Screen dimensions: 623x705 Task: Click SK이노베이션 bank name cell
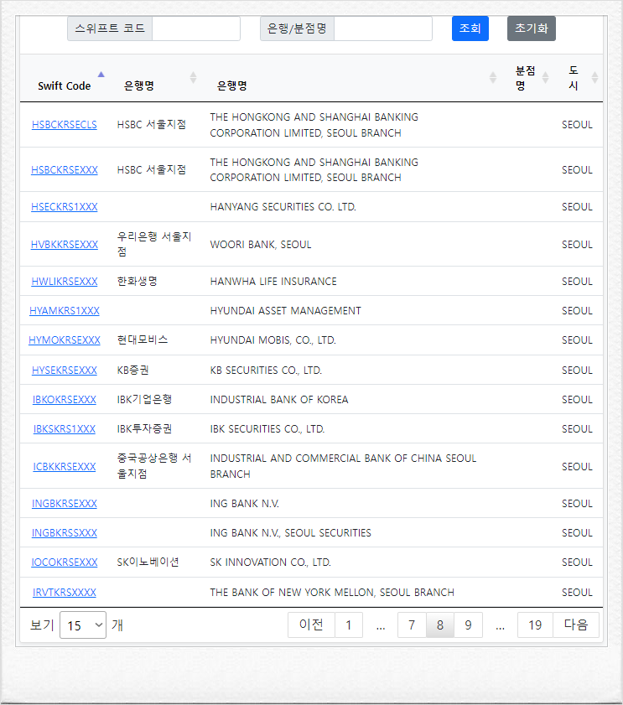point(148,562)
